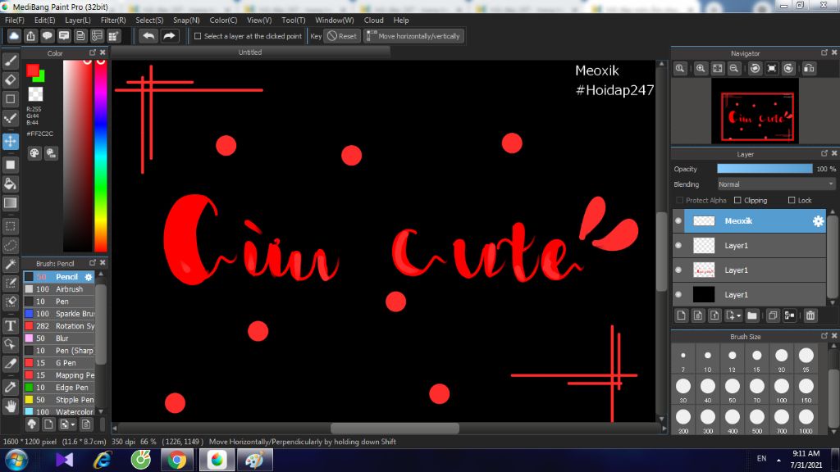Screen dimensions: 840x472
Task: Zoom out using Navigator icon
Action: pyautogui.click(x=734, y=69)
